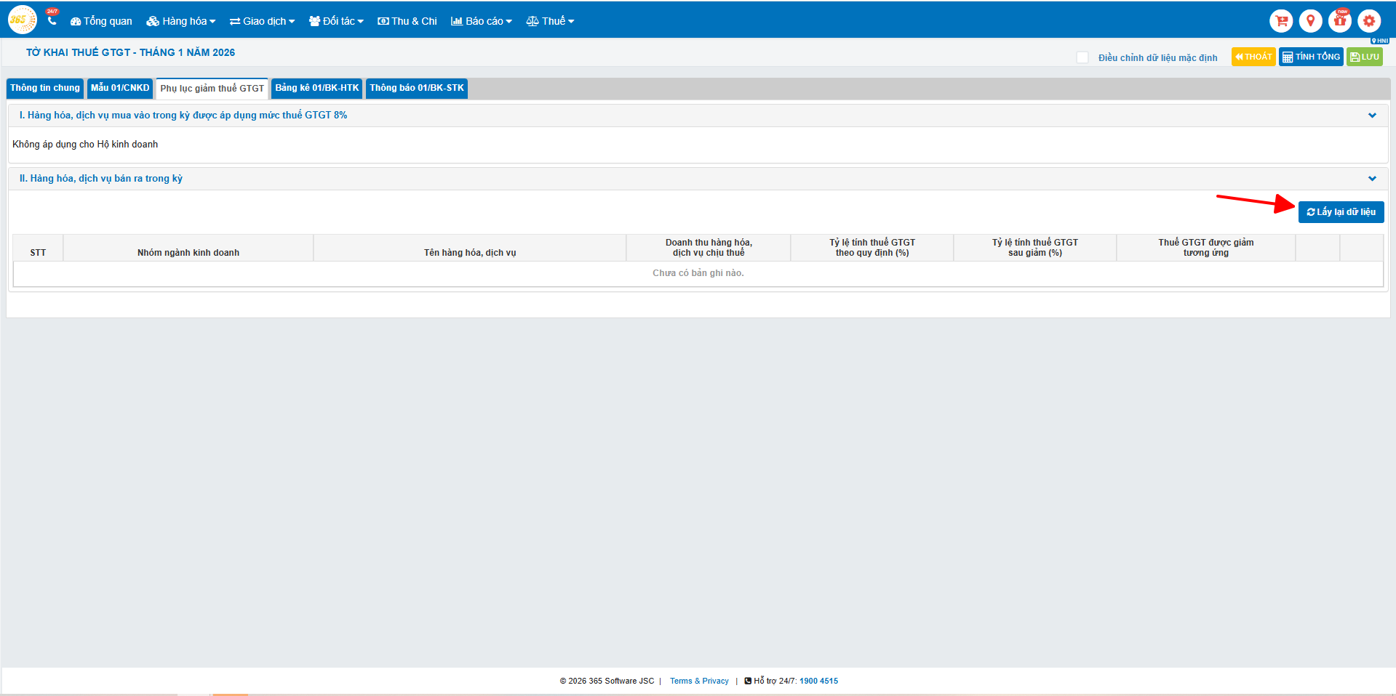Open the shopping cart icon
1396x696 pixels.
click(1281, 21)
